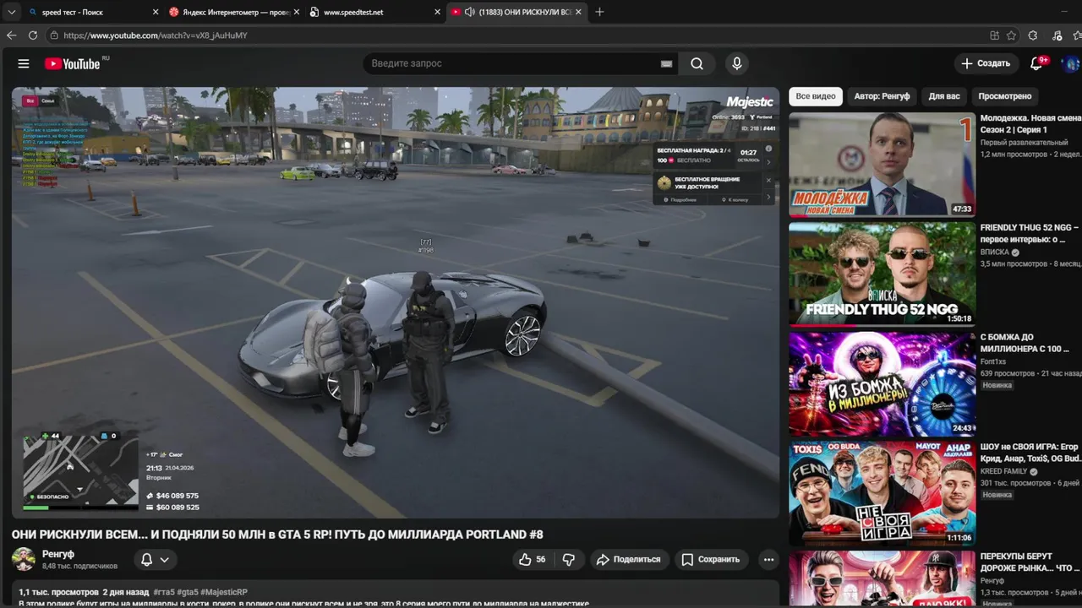Select the 'Просмотрено' filter chip
This screenshot has height=608, width=1082.
pyautogui.click(x=1005, y=96)
